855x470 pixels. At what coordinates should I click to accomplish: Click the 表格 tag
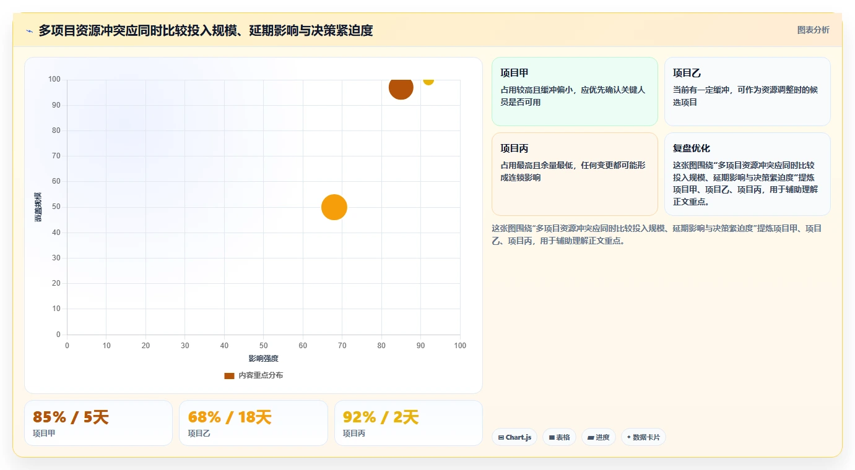click(559, 437)
